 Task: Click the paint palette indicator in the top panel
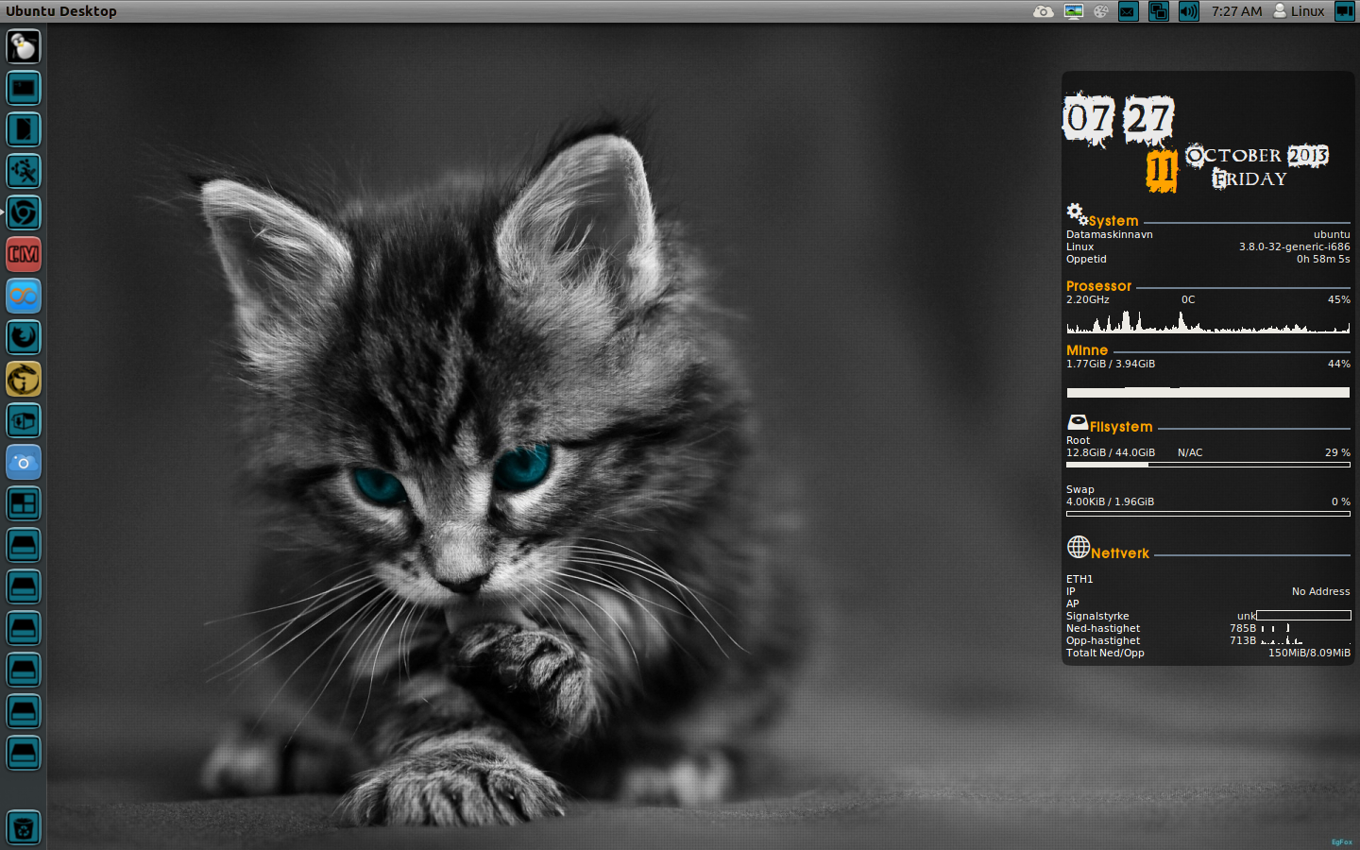(x=1101, y=11)
